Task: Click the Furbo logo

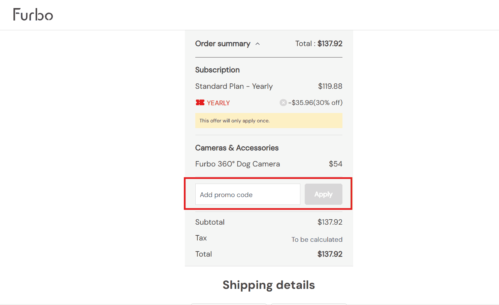Action: pyautogui.click(x=33, y=15)
